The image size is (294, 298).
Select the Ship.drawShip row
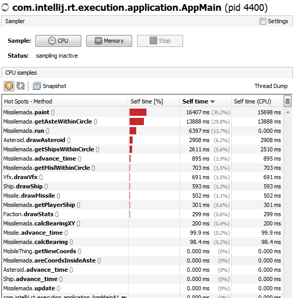pos(142,186)
